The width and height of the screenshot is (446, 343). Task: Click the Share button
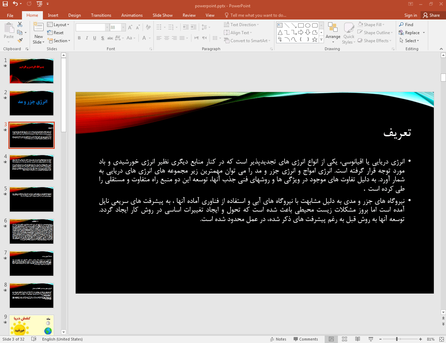tap(431, 15)
